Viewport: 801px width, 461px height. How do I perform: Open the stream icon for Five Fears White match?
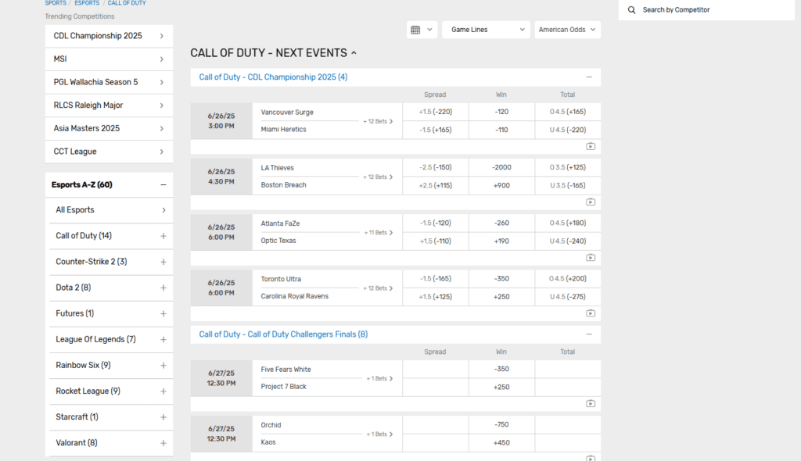click(x=591, y=403)
